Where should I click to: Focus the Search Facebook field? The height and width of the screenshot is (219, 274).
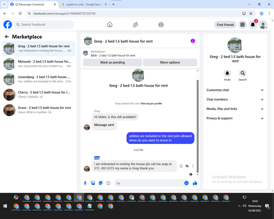pyautogui.click(x=44, y=25)
